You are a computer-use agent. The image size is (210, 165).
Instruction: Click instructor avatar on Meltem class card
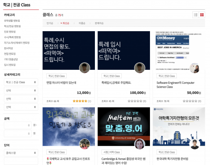[139, 144]
